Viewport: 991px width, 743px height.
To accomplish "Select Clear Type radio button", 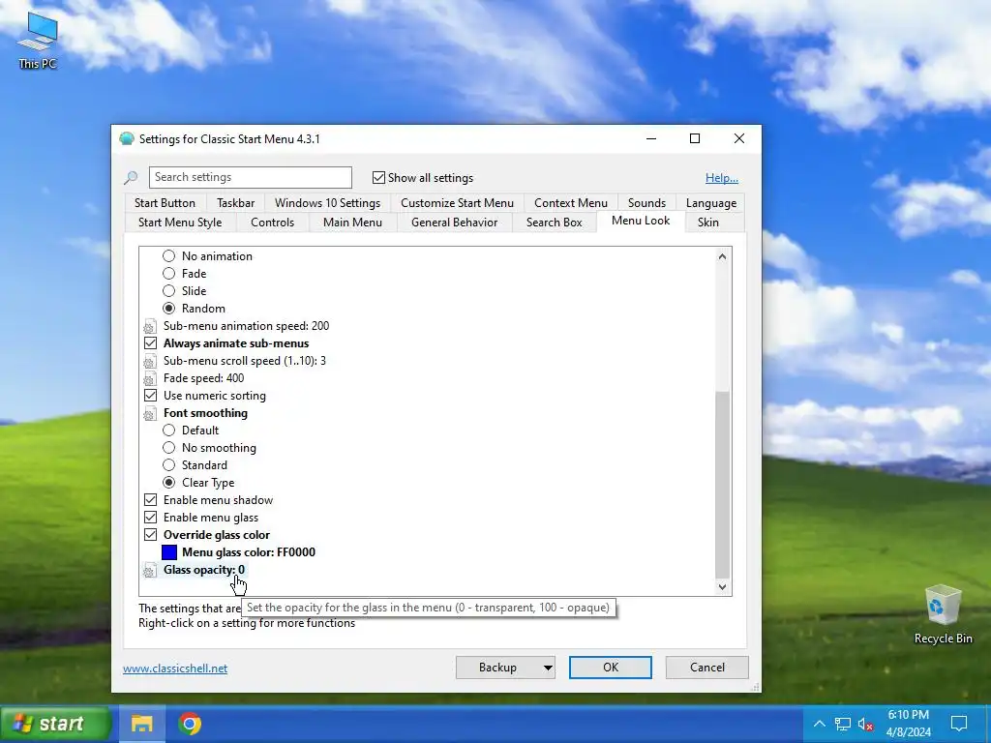I will point(168,483).
